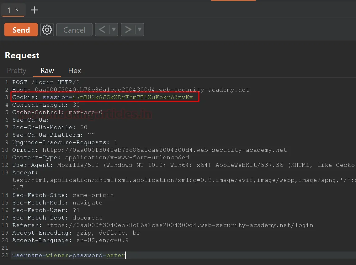Expand the back history dropdown arrow
This screenshot has width=356, height=265.
tap(114, 30)
